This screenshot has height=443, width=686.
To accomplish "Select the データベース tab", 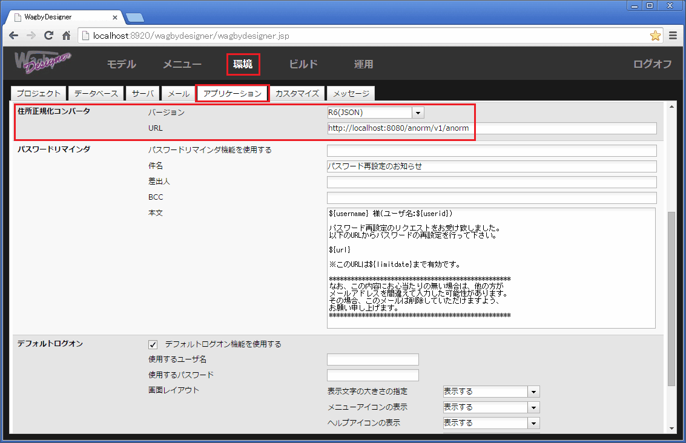I will (96, 93).
